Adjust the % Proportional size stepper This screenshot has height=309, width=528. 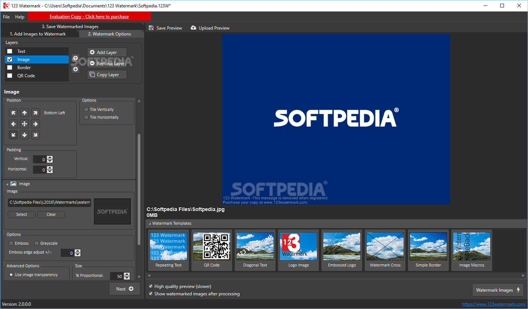(x=127, y=276)
